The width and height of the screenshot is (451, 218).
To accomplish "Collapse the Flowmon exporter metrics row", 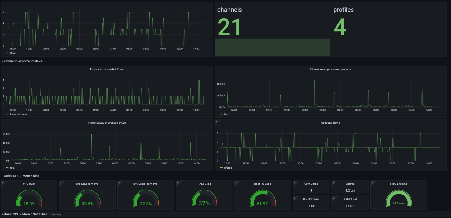I will click(22, 61).
